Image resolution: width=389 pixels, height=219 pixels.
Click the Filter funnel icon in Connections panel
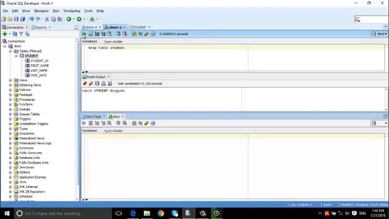pos(21,34)
